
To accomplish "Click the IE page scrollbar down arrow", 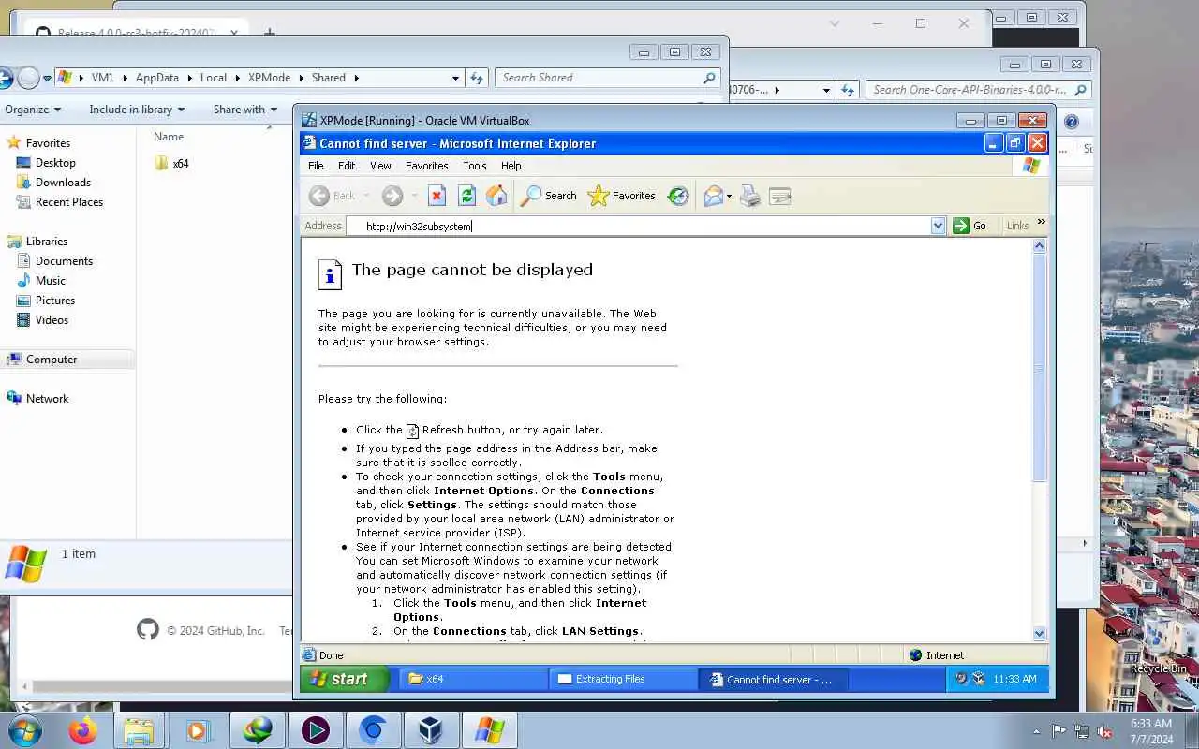I will coord(1039,634).
